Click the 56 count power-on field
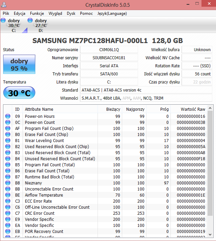 [x=197, y=74]
